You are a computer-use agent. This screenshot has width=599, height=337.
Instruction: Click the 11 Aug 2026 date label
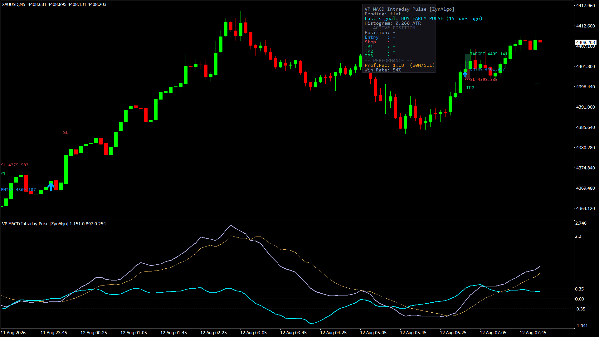(x=13, y=333)
